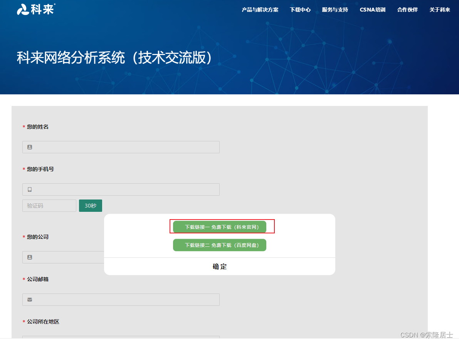
Task: Focus the 验证码 input field
Action: (49, 206)
